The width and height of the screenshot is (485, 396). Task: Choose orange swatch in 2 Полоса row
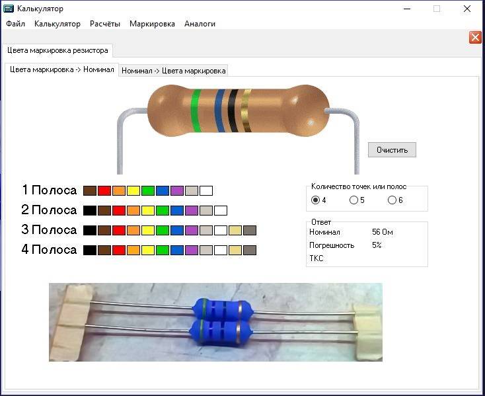133,210
